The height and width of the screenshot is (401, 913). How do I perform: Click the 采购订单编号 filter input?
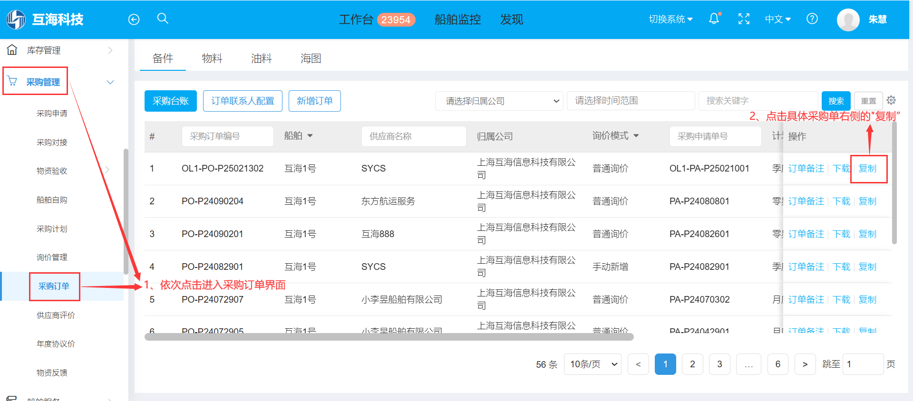pos(228,136)
